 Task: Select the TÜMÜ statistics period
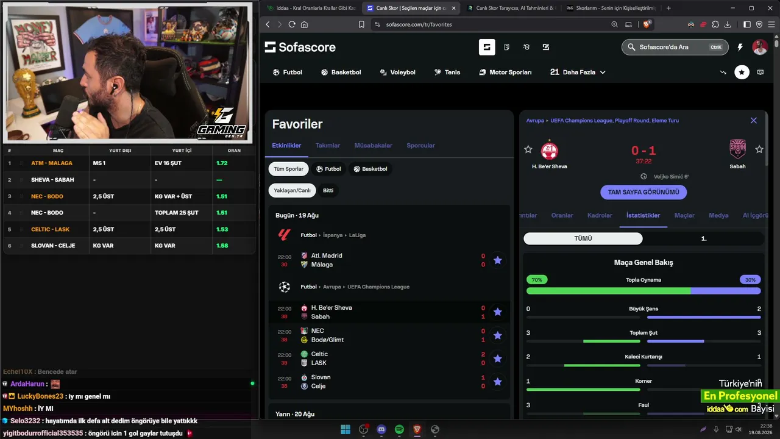click(x=583, y=238)
